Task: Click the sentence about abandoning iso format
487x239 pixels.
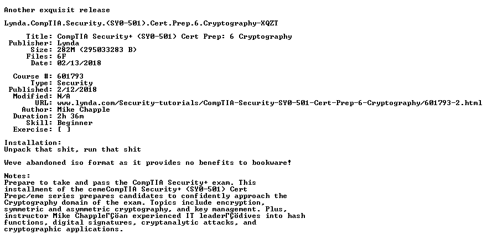Action: pos(148,163)
